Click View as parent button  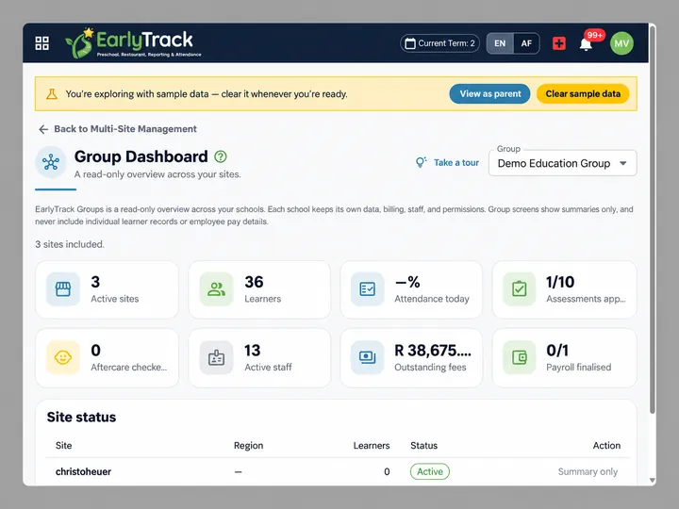[489, 94]
